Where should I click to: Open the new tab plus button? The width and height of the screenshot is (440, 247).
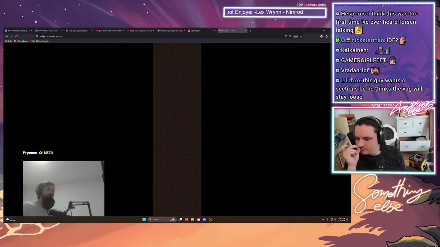click(x=250, y=31)
